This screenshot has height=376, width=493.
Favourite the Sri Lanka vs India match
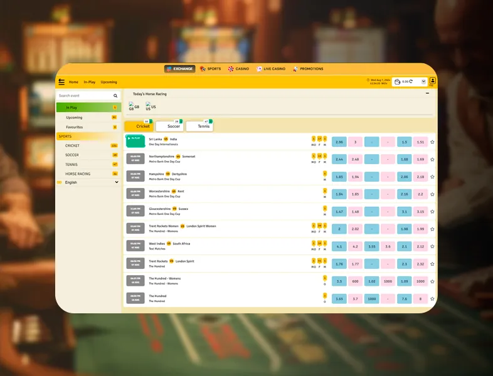(432, 142)
